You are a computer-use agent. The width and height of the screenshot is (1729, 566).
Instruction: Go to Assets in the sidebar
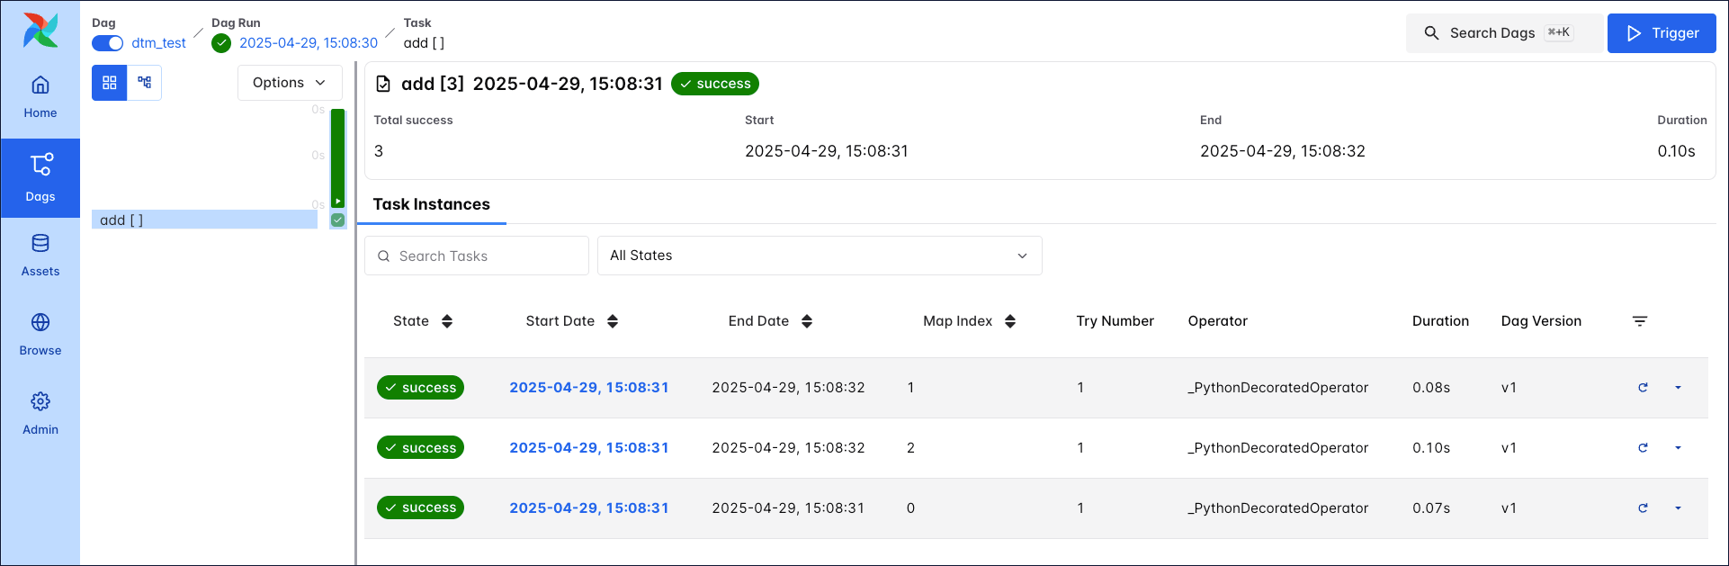(x=40, y=256)
